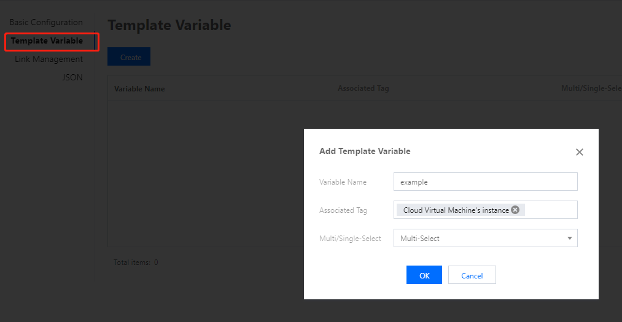Image resolution: width=622 pixels, height=322 pixels.
Task: Remove the Cloud Virtual Machine's instance tag
Action: tap(515, 210)
